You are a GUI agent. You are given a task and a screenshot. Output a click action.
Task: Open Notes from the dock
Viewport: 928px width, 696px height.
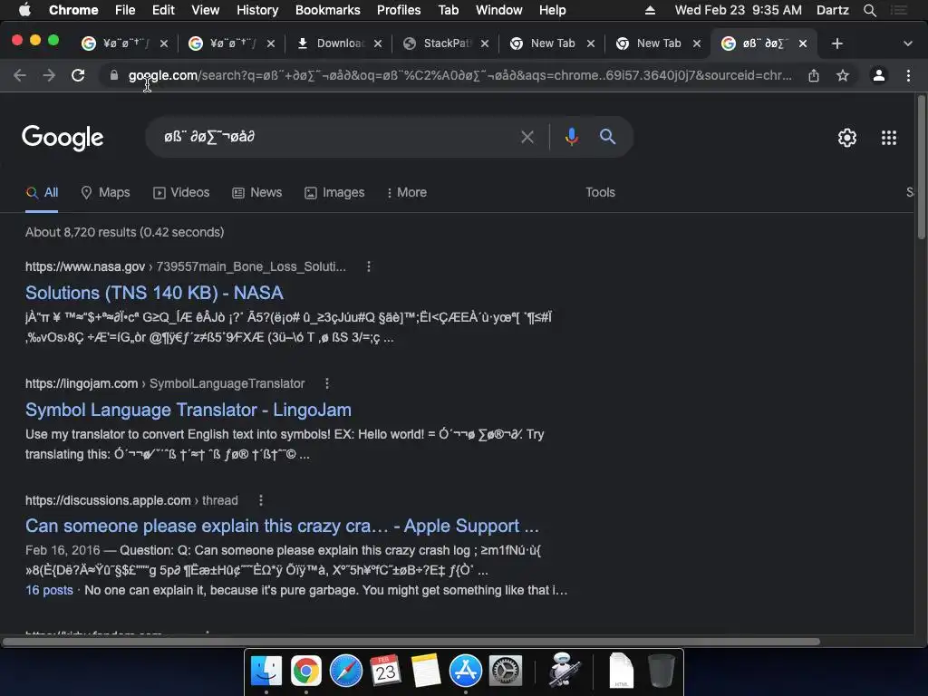(426, 671)
